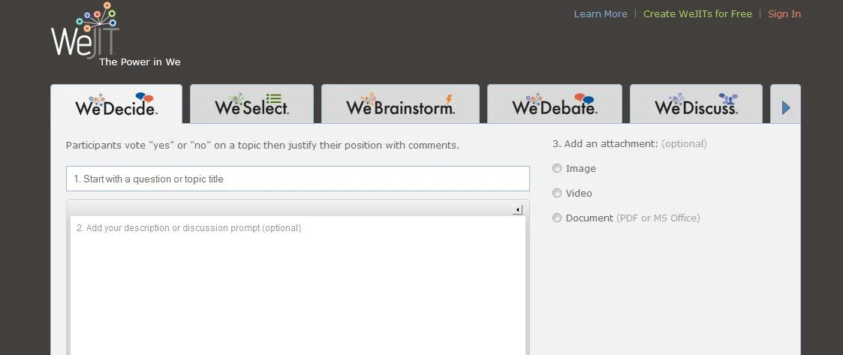The width and height of the screenshot is (843, 355).
Task: Switch to the WeDebate tab
Action: pyautogui.click(x=554, y=106)
